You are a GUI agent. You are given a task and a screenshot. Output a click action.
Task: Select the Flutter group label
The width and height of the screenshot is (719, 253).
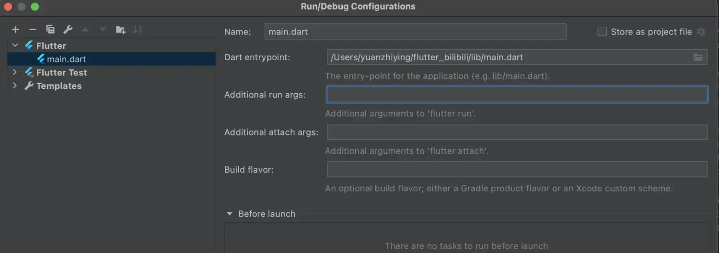(x=51, y=46)
